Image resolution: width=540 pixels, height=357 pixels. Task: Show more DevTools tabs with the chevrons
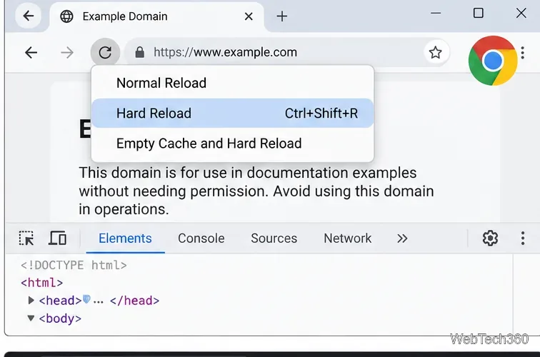point(402,238)
